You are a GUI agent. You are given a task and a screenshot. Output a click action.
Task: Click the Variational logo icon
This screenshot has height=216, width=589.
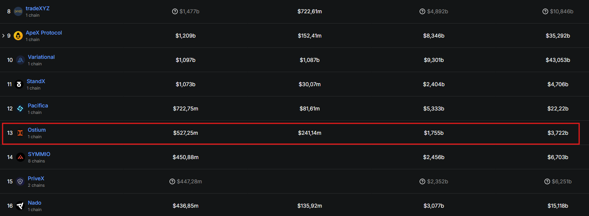(20, 60)
